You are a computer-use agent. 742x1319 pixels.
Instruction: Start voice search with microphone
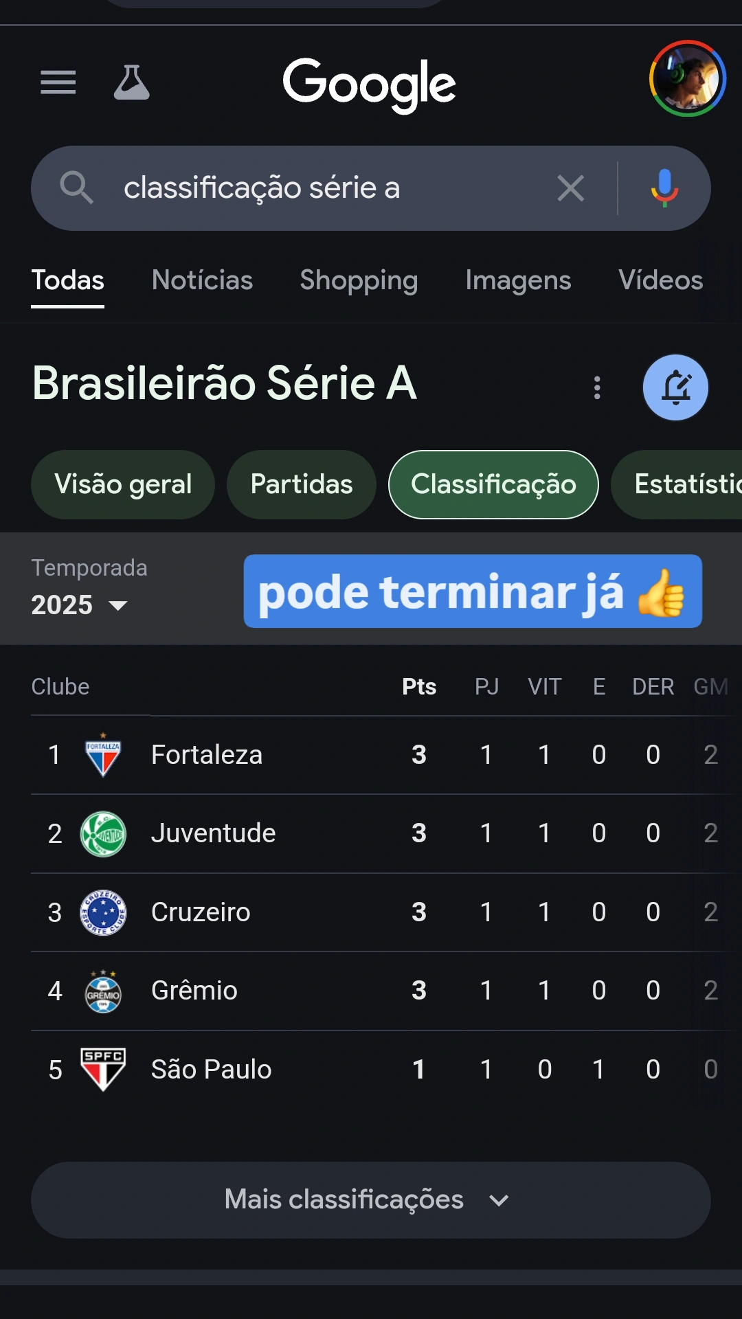(664, 188)
